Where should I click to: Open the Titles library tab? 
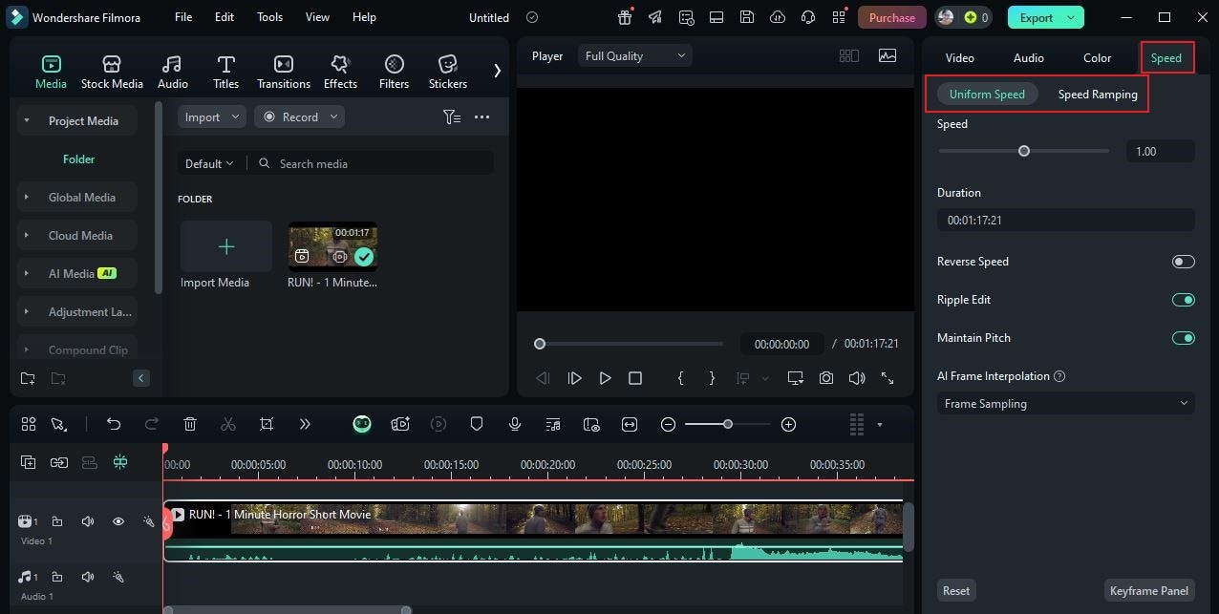(225, 72)
